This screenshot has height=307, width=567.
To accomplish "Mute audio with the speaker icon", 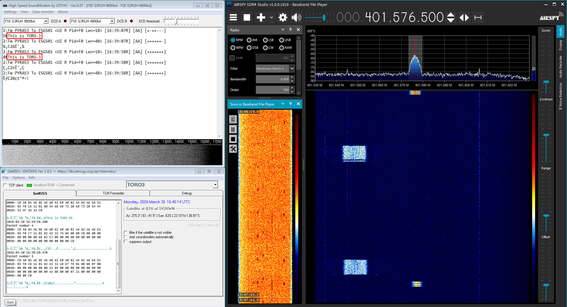I will [296, 17].
